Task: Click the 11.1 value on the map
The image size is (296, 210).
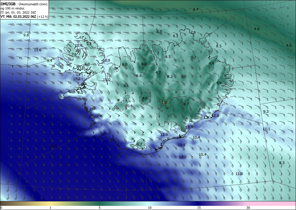Action: point(266,129)
